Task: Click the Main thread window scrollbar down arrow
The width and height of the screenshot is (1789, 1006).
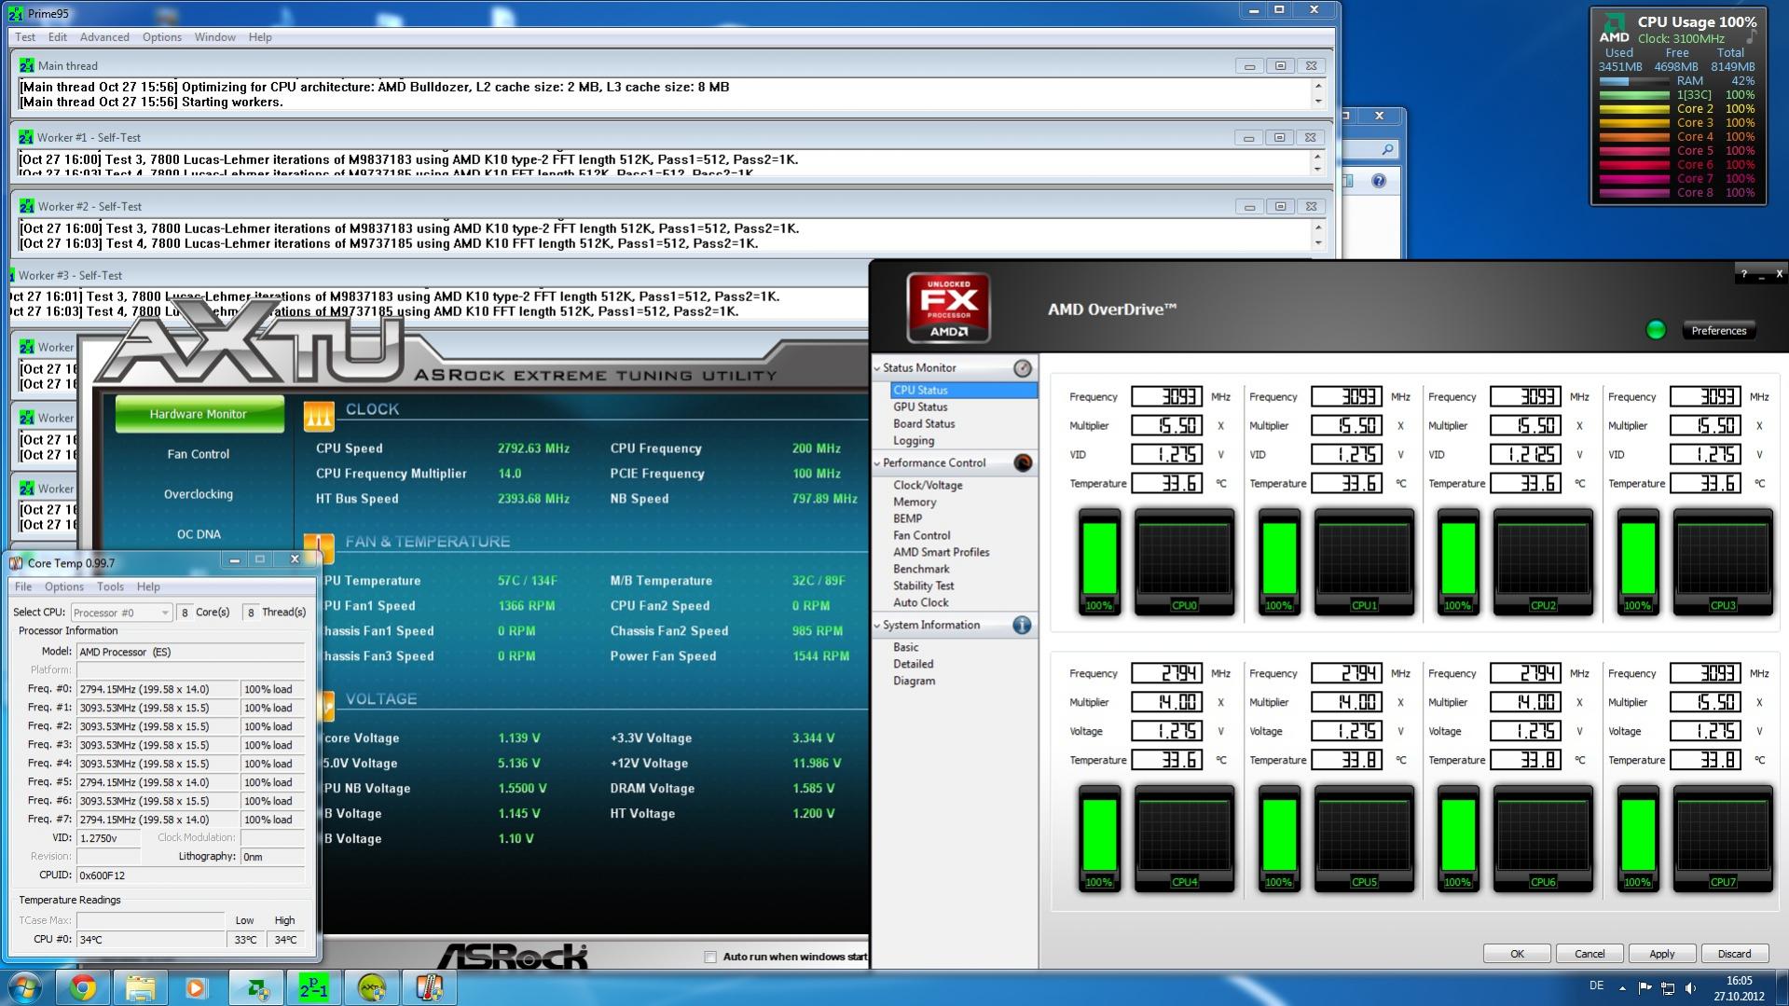Action: [1317, 102]
